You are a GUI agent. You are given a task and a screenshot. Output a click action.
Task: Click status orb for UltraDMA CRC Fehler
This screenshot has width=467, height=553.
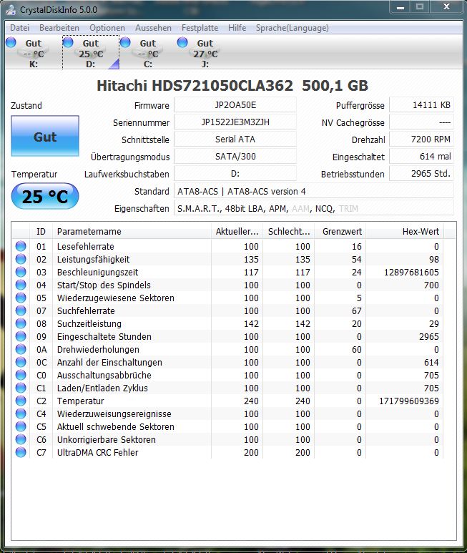(21, 452)
